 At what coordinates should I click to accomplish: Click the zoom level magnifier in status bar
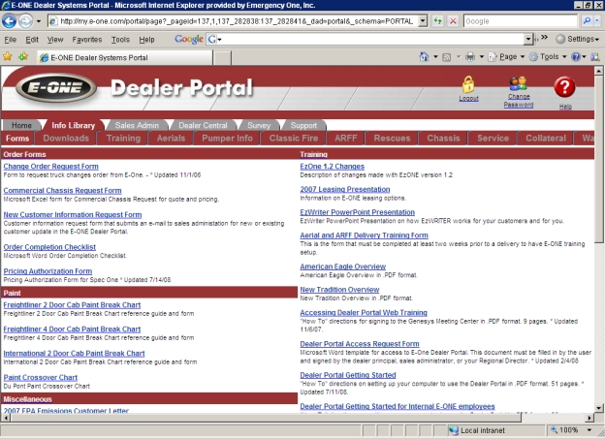pyautogui.click(x=554, y=429)
